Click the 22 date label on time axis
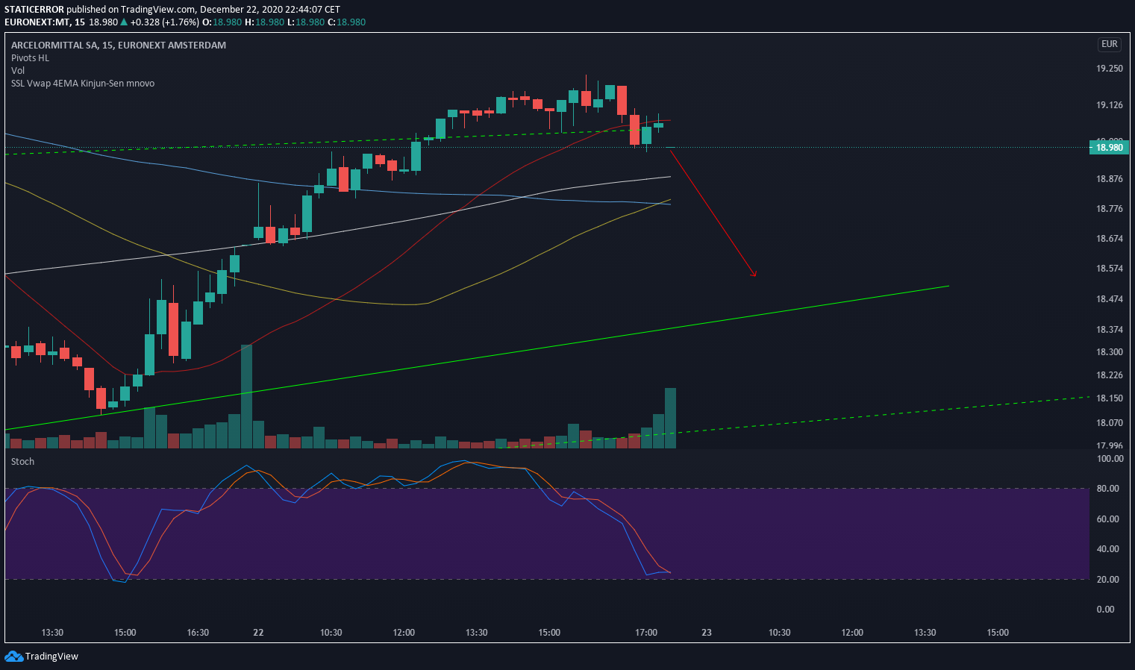The image size is (1135, 670). point(258,633)
